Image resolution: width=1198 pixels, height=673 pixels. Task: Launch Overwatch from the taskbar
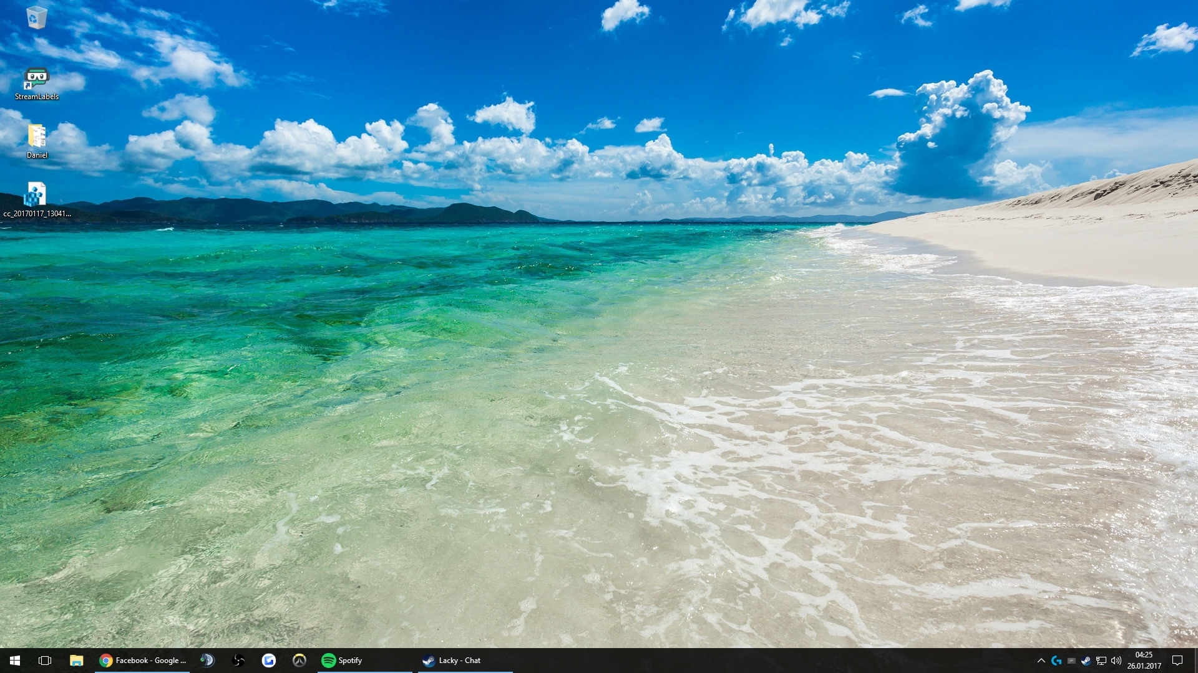pyautogui.click(x=299, y=661)
